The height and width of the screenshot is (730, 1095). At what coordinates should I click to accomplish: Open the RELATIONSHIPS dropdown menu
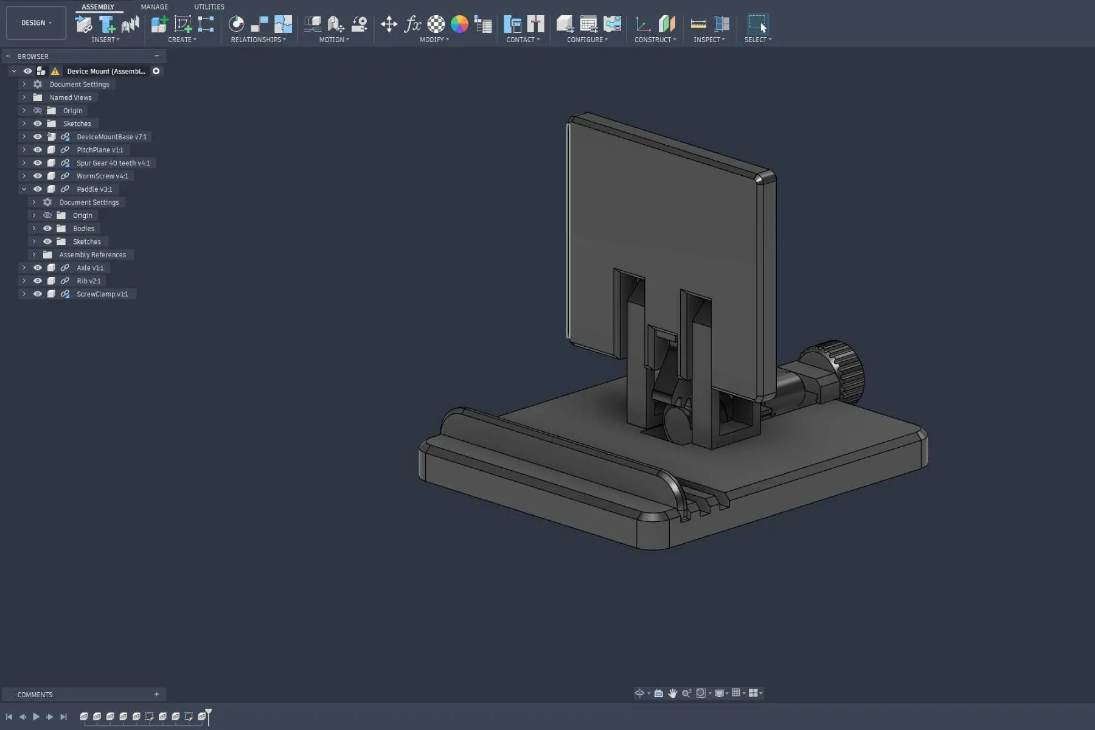[x=259, y=40]
